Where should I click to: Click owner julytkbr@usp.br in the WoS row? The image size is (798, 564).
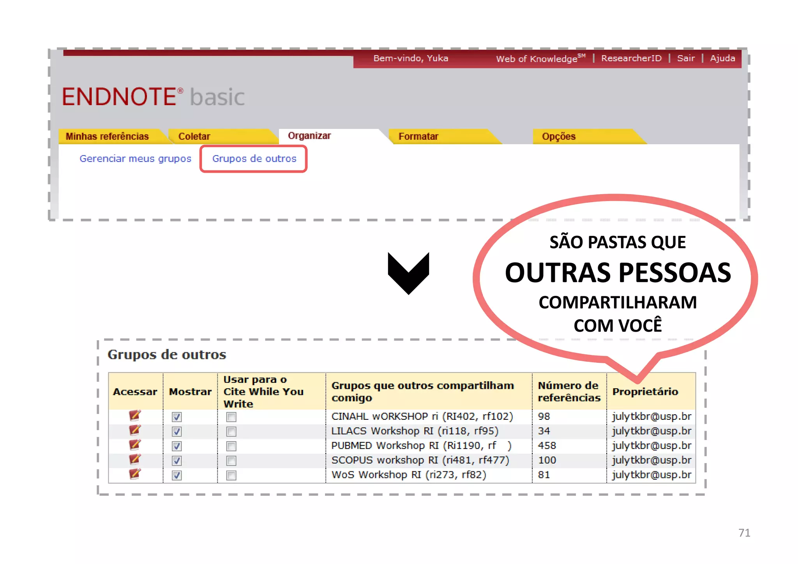coord(651,475)
